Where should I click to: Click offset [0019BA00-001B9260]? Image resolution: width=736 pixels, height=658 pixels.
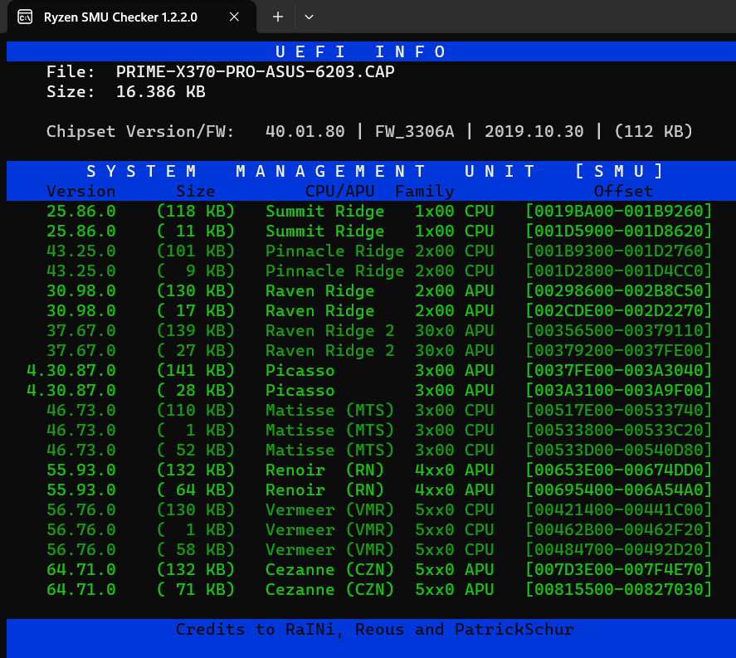coord(619,212)
